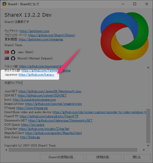Click the Australian flag icon beside McoreD
153x163 pixels.
(x=7, y=58)
